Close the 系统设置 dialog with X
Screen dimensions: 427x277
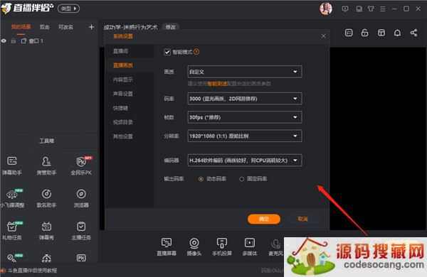(x=323, y=36)
